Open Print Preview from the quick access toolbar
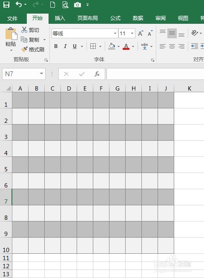The width and height of the screenshot is (204, 278). (65, 5)
